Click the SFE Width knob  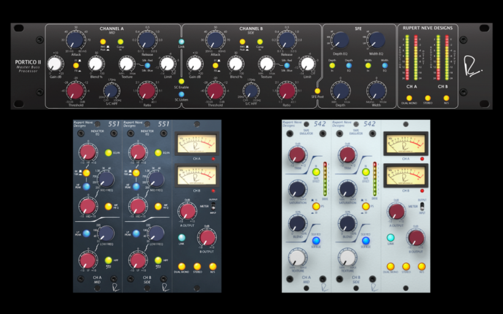[x=376, y=91]
